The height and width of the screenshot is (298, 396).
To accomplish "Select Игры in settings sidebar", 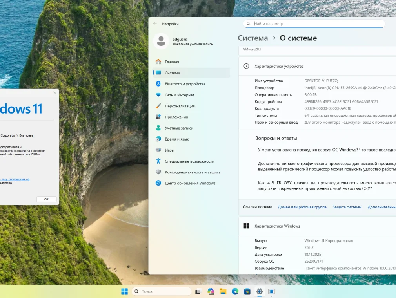I will [169, 150].
